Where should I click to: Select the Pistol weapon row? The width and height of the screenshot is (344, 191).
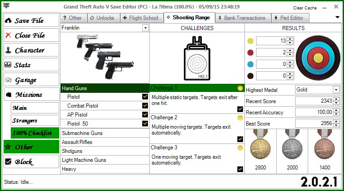[105, 97]
